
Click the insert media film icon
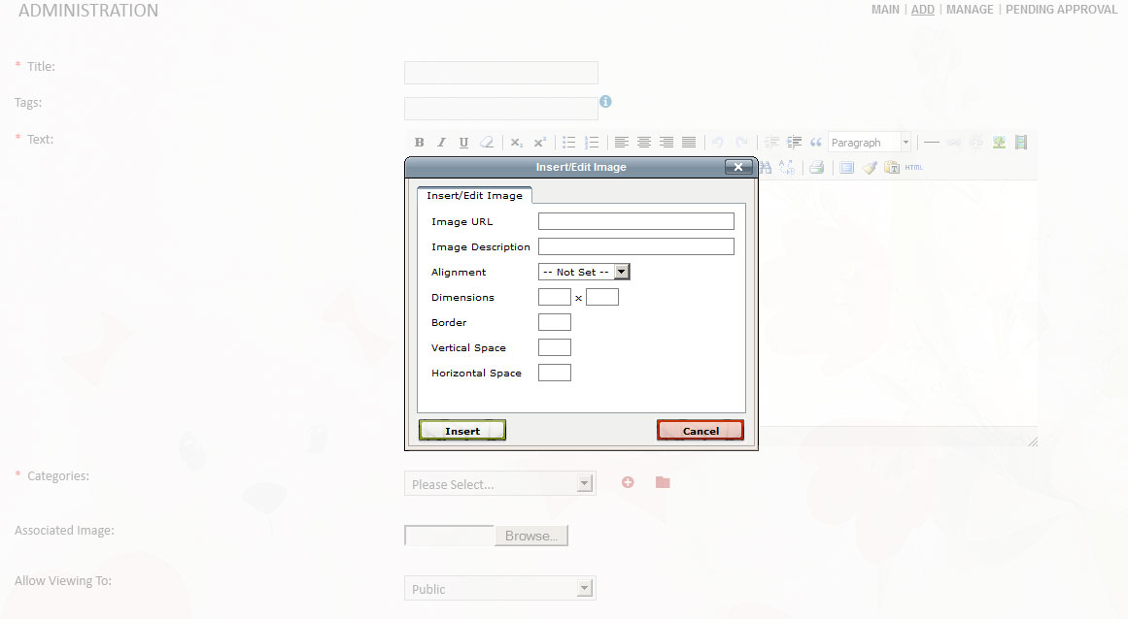pos(1021,143)
